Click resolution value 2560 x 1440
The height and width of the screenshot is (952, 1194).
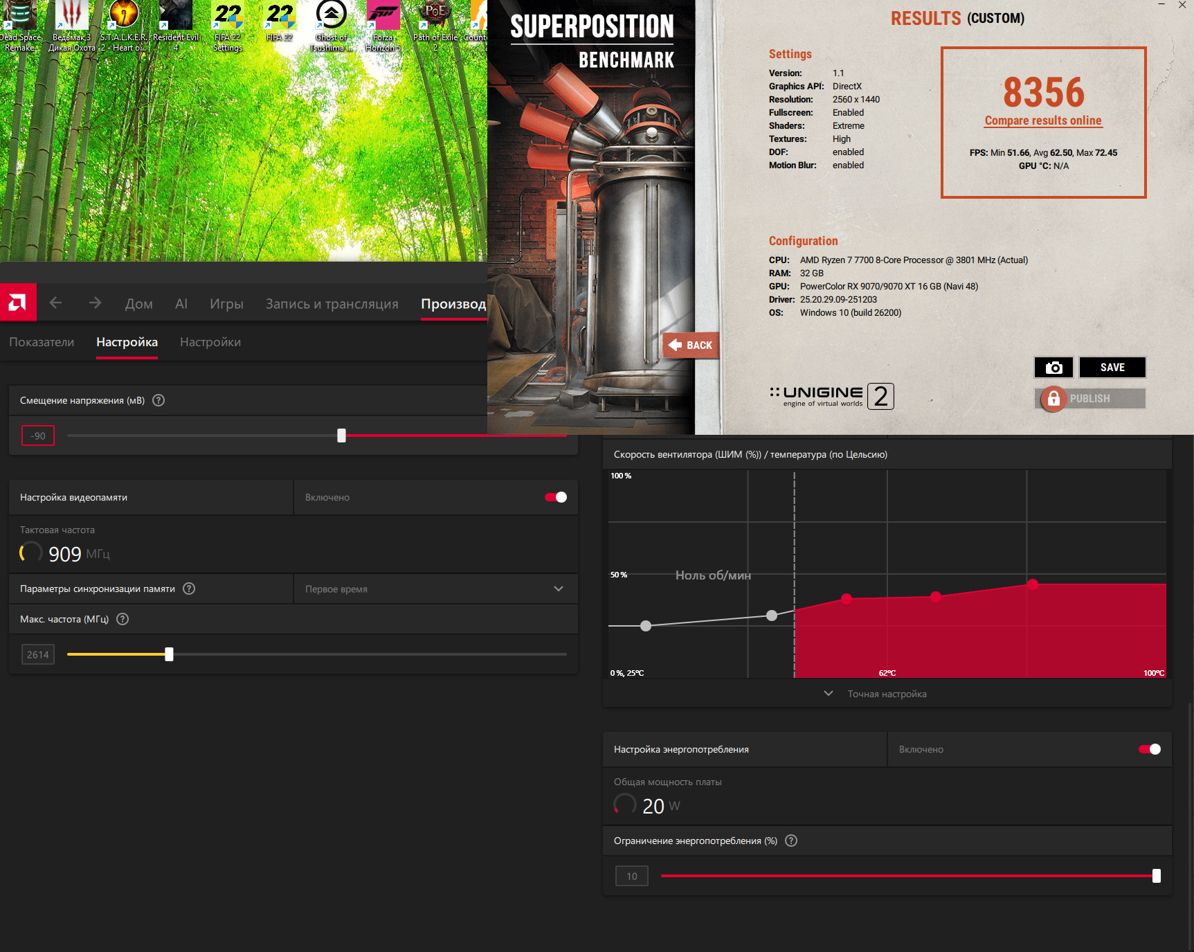(856, 99)
